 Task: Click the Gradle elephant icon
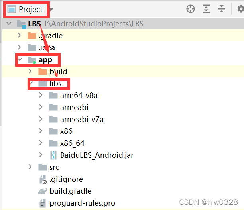[43, 191]
